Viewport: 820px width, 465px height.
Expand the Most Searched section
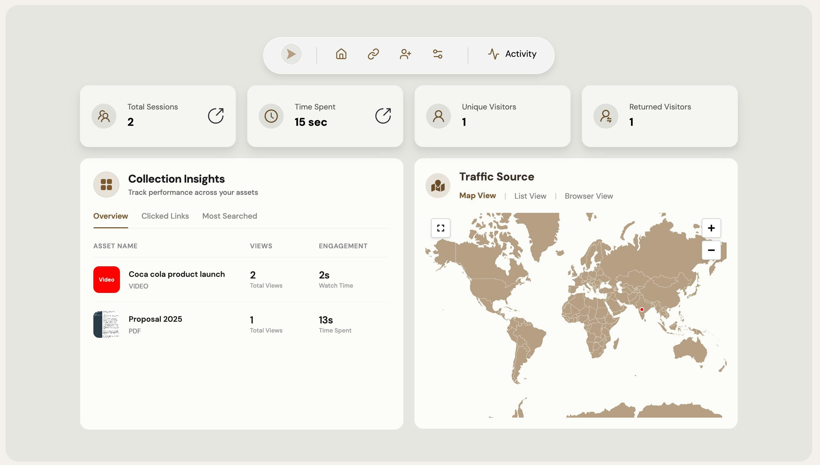tap(229, 216)
